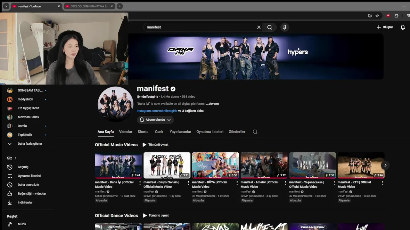The image size is (410, 230).
Task: Play all Official Dance Videos with Tümünü oynat
Action: point(156,216)
